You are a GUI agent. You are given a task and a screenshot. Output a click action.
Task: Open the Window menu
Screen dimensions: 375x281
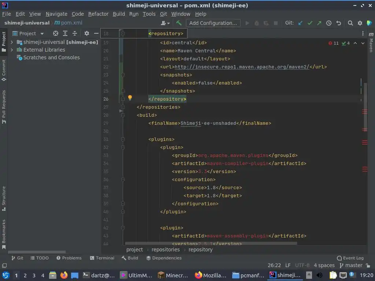pos(181,14)
